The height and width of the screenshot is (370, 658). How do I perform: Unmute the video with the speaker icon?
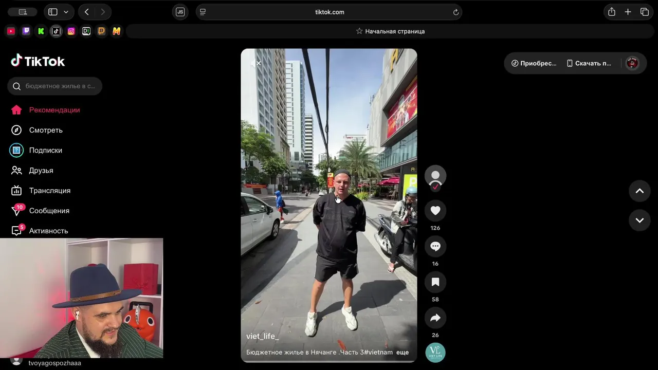click(x=255, y=63)
